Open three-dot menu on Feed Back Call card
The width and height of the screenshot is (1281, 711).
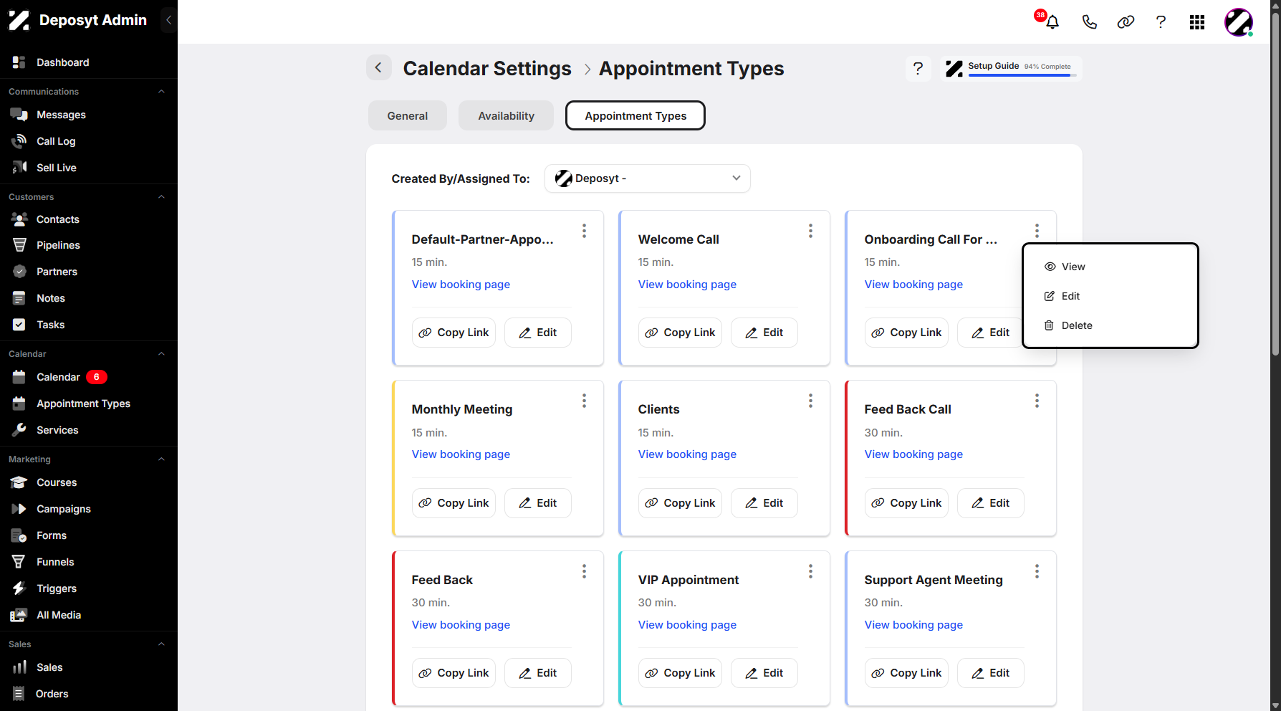tap(1037, 401)
